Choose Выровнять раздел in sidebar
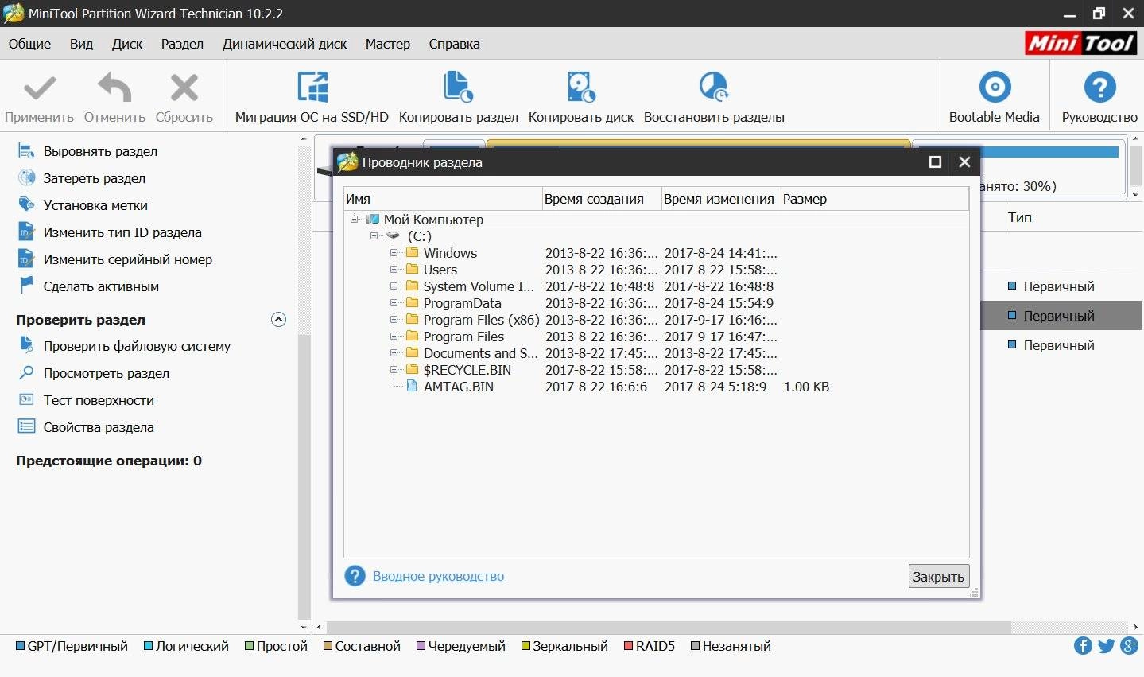The height and width of the screenshot is (677, 1144). coord(100,151)
